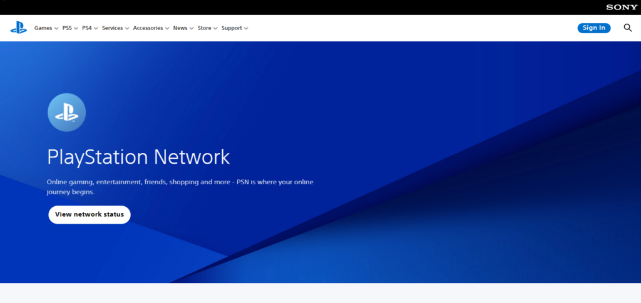Click the SONY logo in the top bar
This screenshot has width=641, height=303.
622,7
